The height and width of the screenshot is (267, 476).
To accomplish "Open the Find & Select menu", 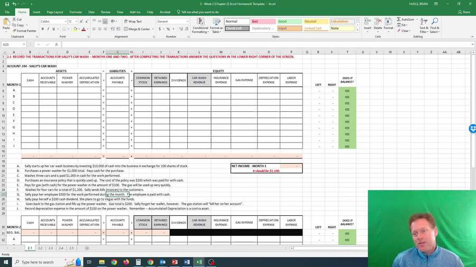I will point(434,25).
